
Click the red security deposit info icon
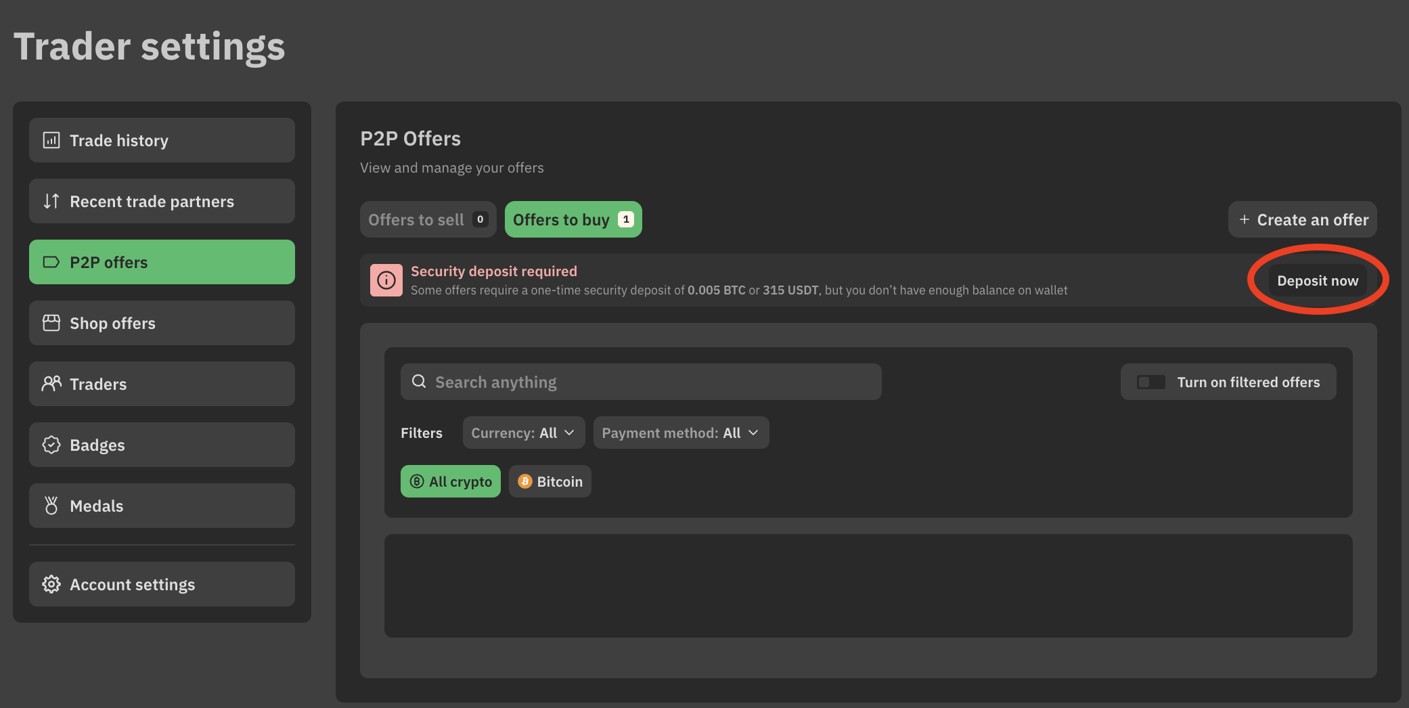(x=386, y=280)
